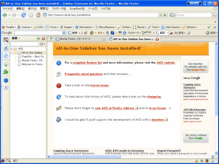219x164 pixels.
Task: Open the View Source dropdown
Action: tap(171, 27)
